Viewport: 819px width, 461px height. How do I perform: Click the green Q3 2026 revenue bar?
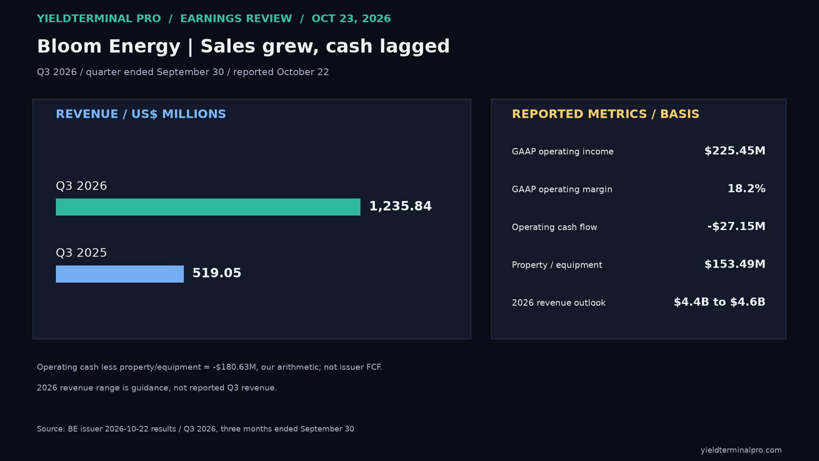pyautogui.click(x=208, y=207)
